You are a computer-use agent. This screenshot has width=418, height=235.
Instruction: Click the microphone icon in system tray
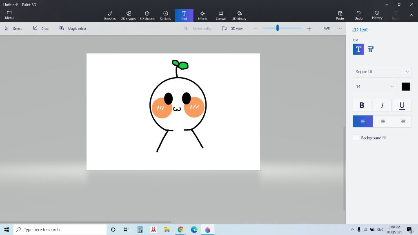point(359,230)
